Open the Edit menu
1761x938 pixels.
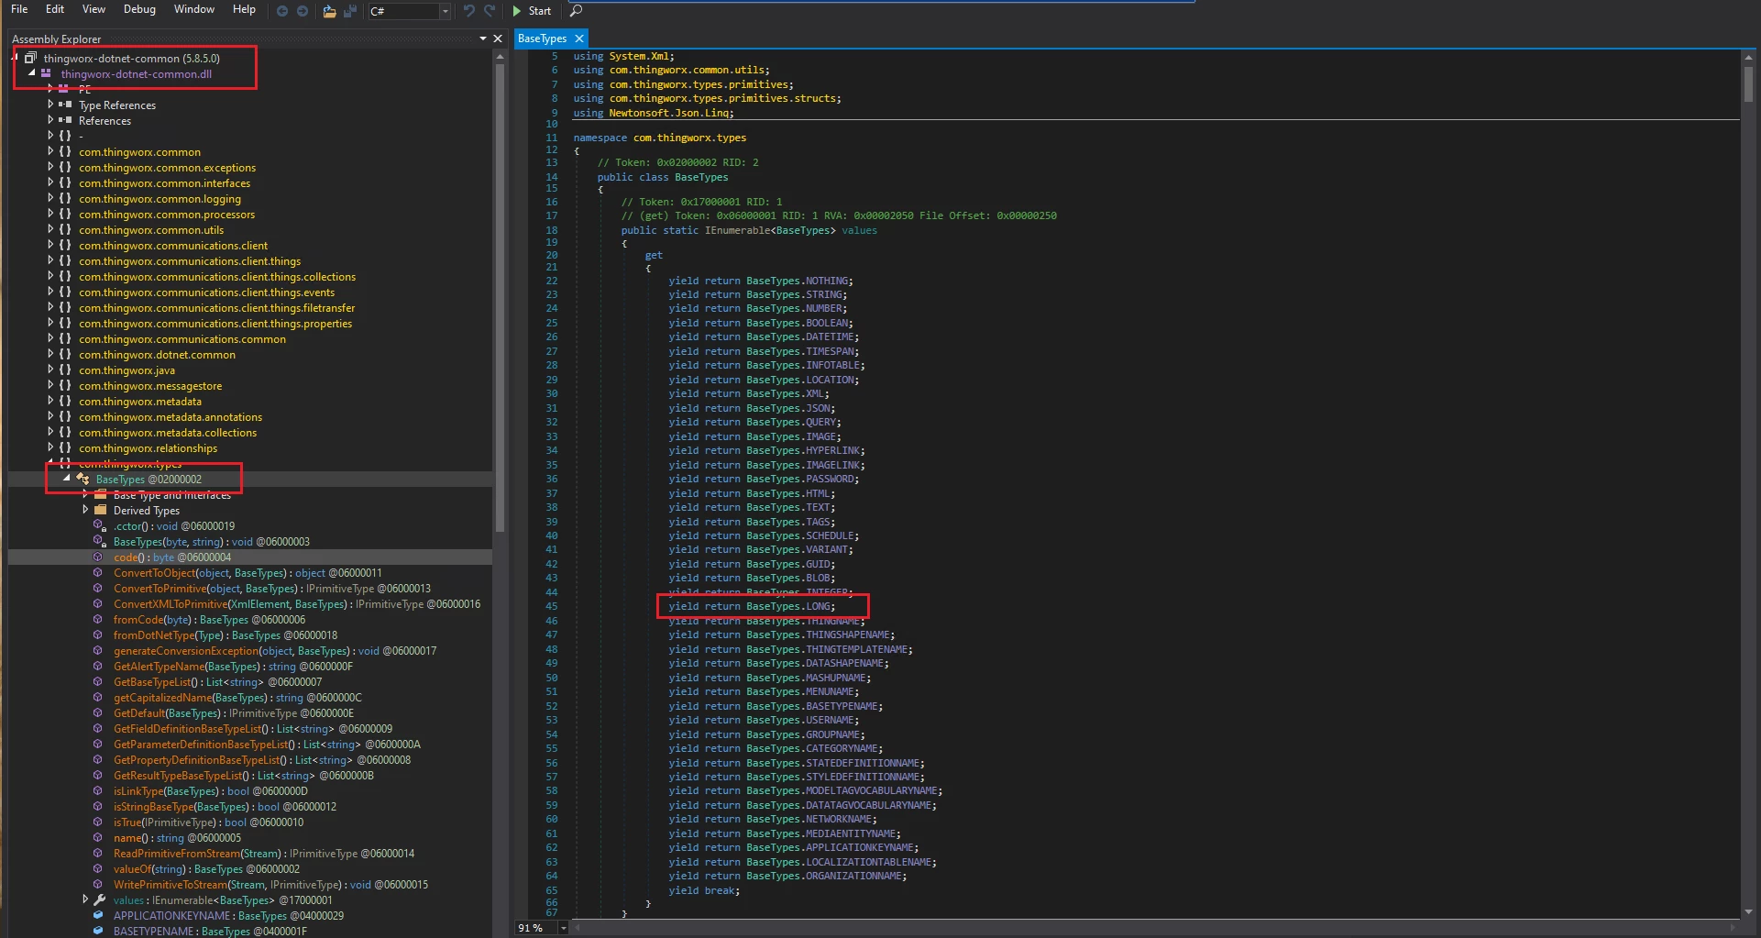tap(55, 9)
